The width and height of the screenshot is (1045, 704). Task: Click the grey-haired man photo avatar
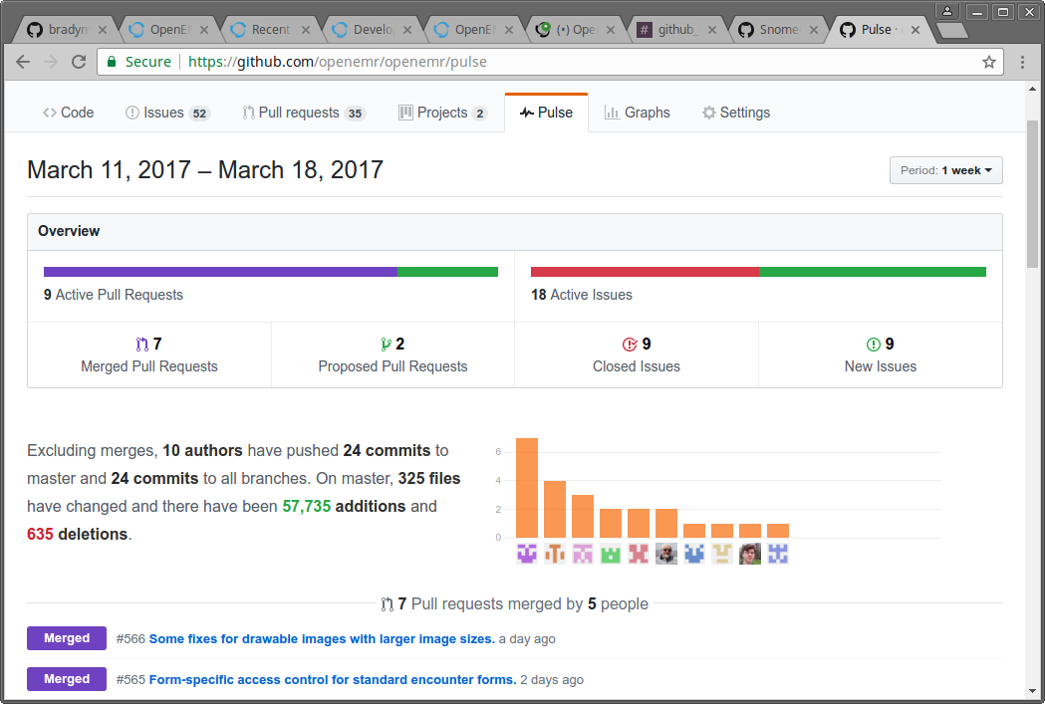click(x=666, y=554)
